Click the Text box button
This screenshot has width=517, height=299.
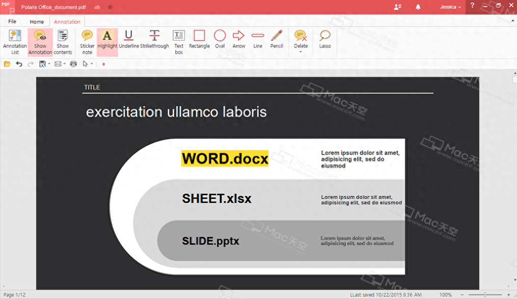[x=179, y=41]
